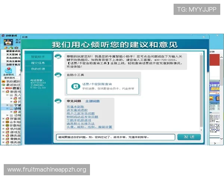Click the user avatar in 边锋游戏 window

tap(8, 42)
